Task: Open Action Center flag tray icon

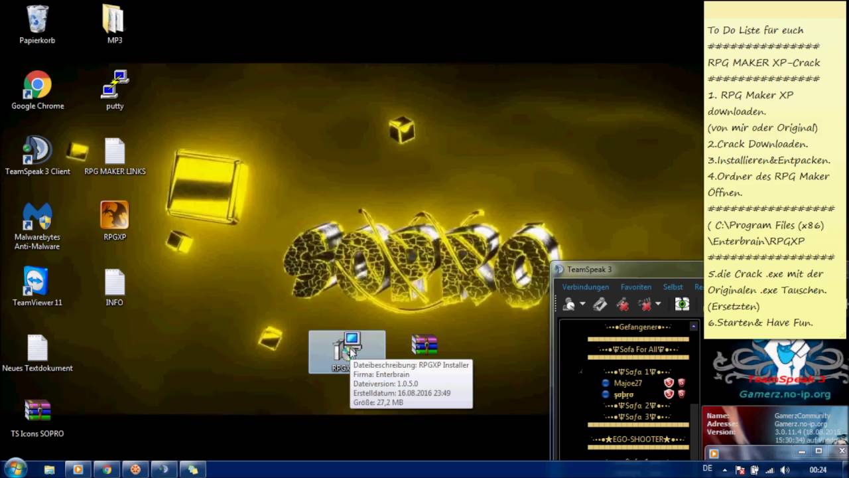Action: (740, 469)
